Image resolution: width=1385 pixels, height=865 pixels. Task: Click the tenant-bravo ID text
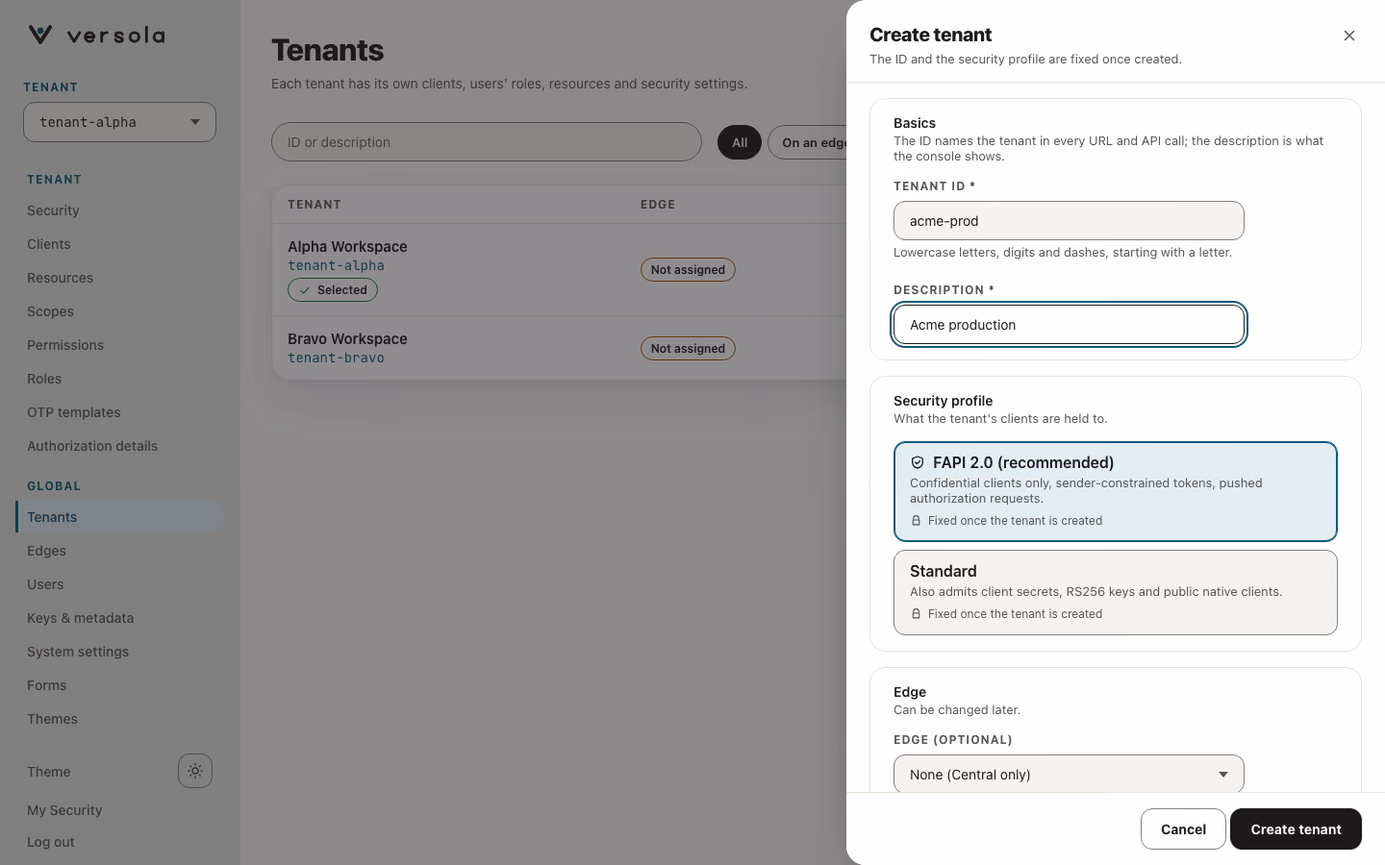(336, 358)
